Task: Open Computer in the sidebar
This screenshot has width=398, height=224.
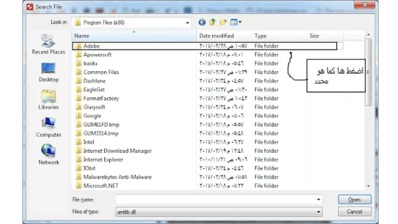Action: 49,128
